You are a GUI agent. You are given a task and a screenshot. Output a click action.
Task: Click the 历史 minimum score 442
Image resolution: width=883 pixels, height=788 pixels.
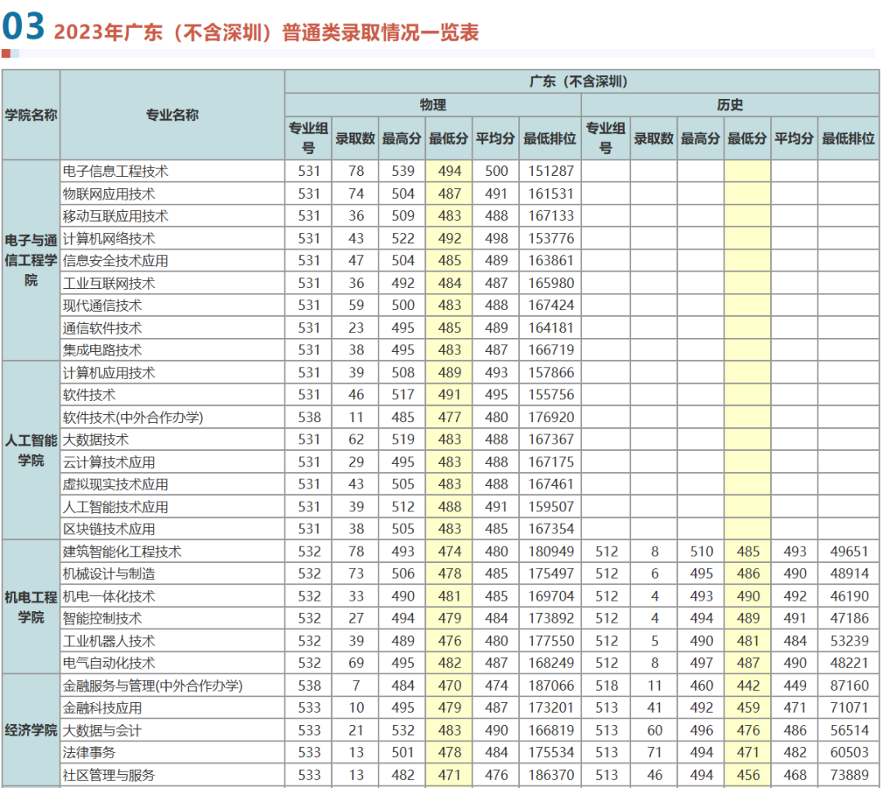(x=748, y=686)
